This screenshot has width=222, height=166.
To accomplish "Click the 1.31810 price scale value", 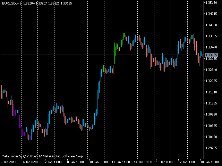I will pos(211,92).
